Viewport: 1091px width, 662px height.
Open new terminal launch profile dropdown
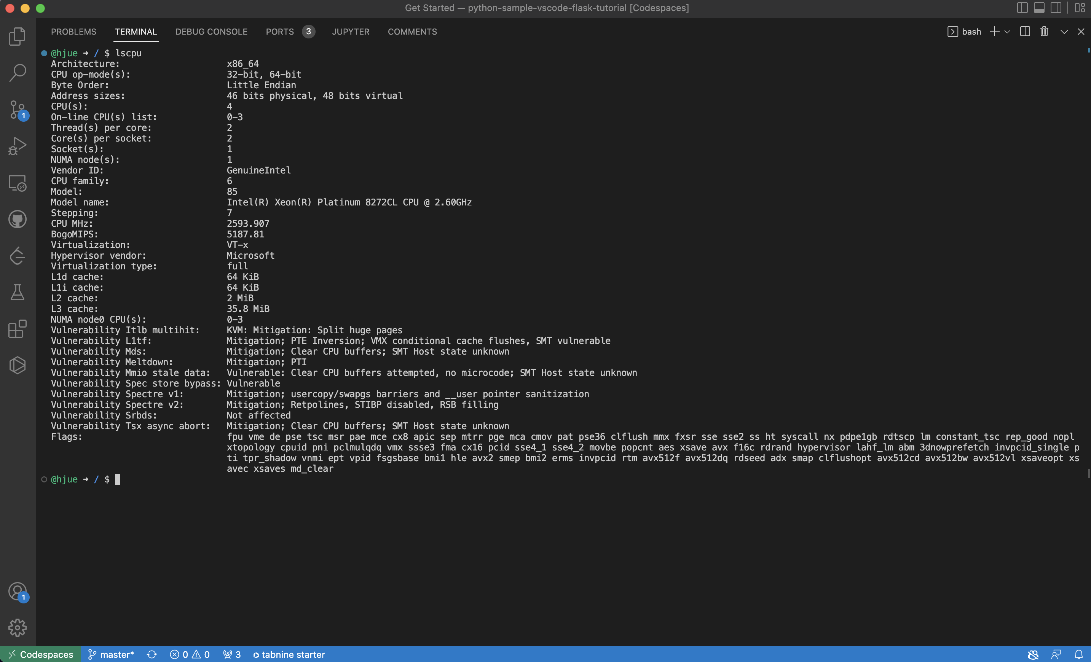[x=1007, y=32]
